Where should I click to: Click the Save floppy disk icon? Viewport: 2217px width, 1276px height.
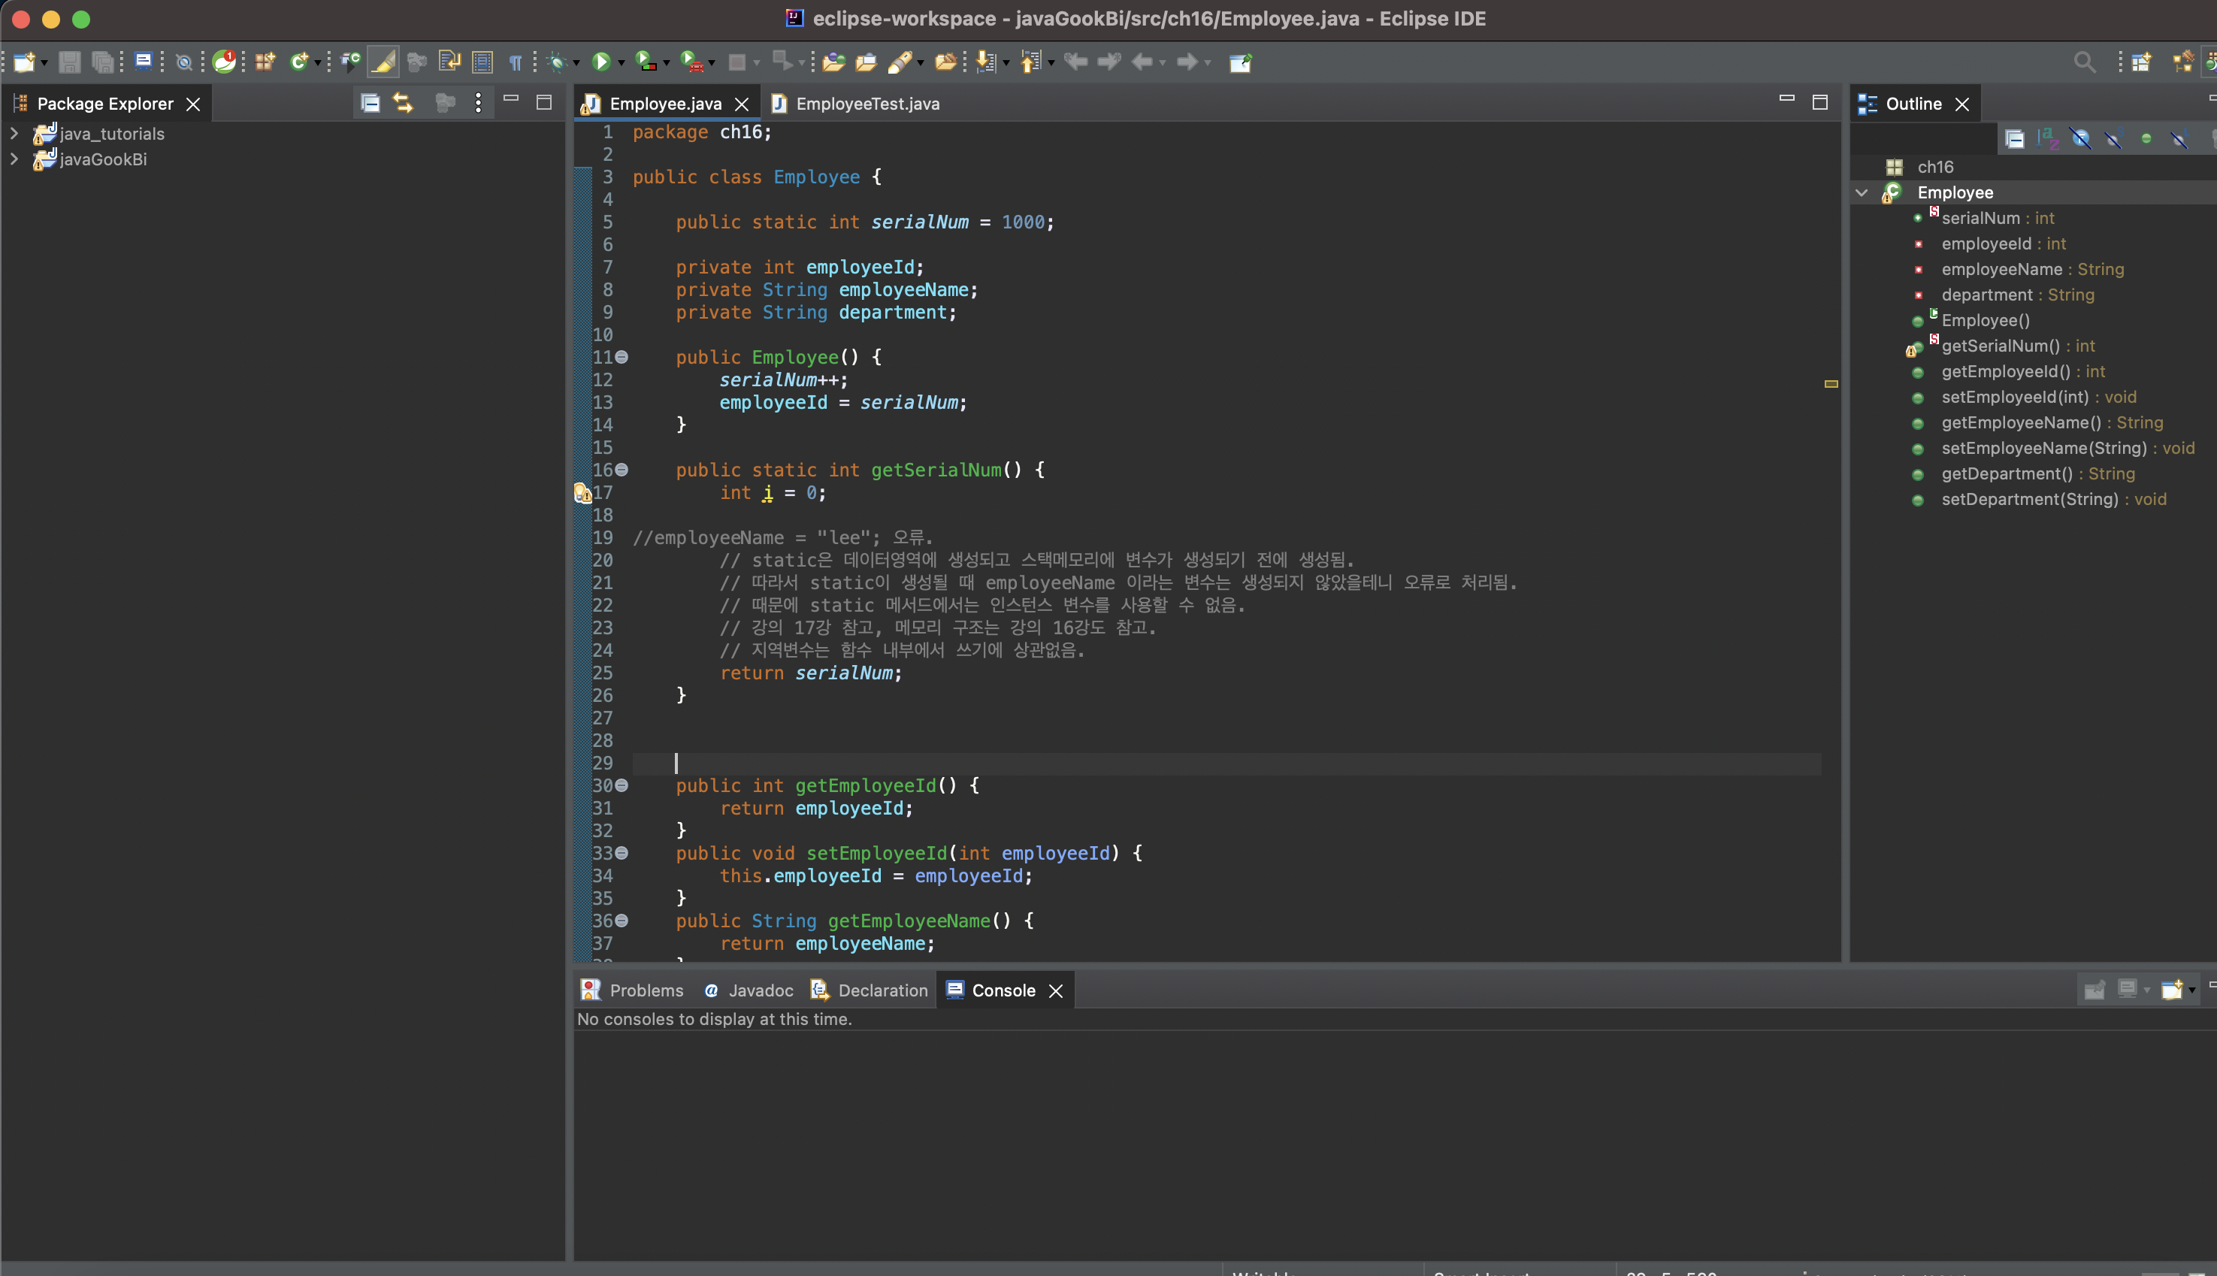point(69,62)
